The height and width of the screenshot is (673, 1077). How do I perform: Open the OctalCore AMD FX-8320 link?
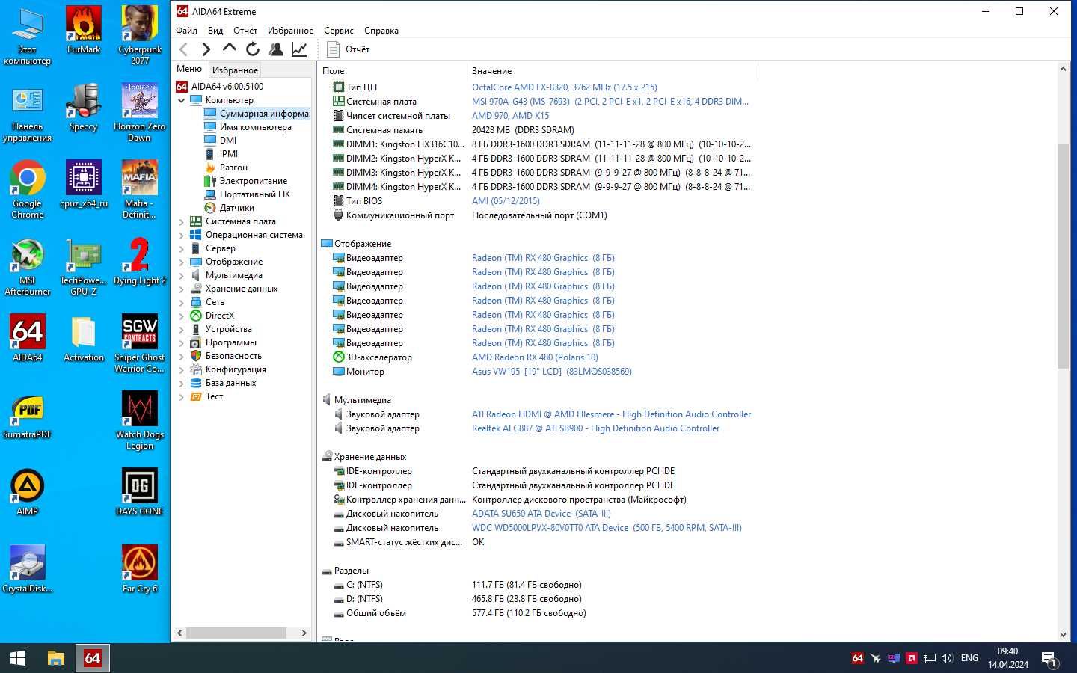click(x=565, y=87)
